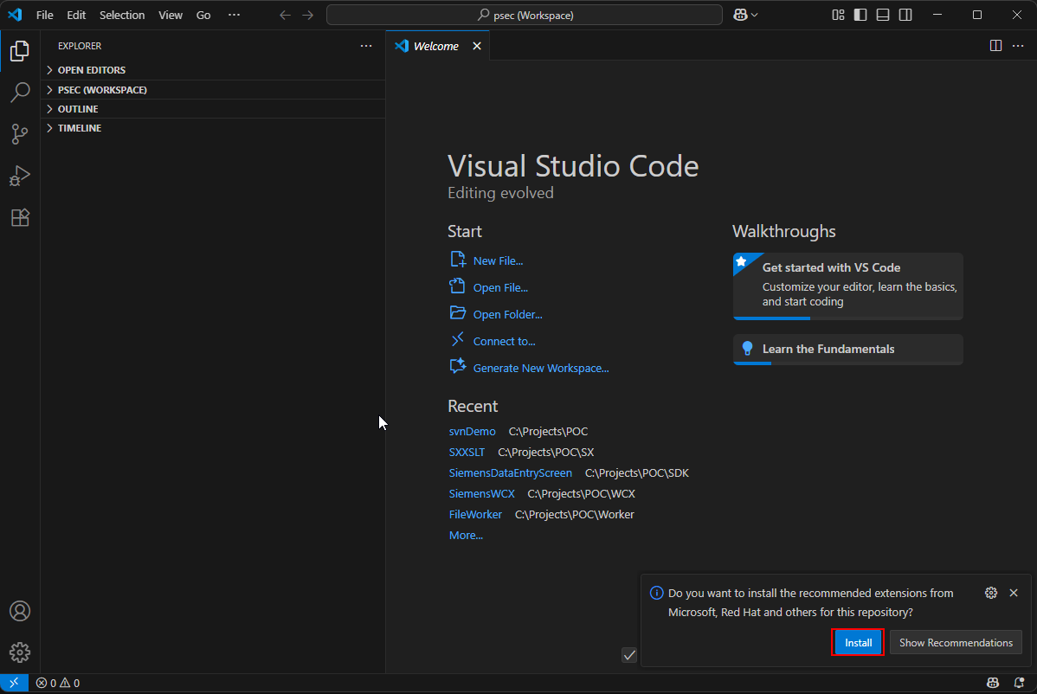The height and width of the screenshot is (694, 1037).
Task: Split the editor to the right
Action: tap(995, 46)
